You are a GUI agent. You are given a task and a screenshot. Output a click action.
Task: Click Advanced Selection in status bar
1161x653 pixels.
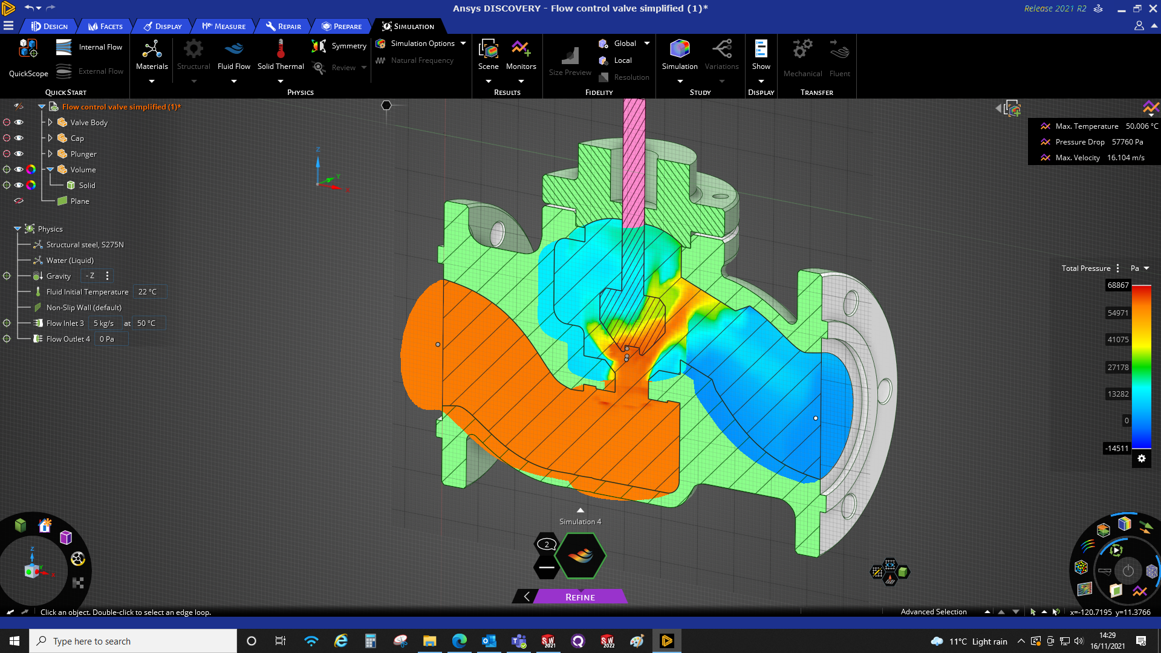click(934, 612)
